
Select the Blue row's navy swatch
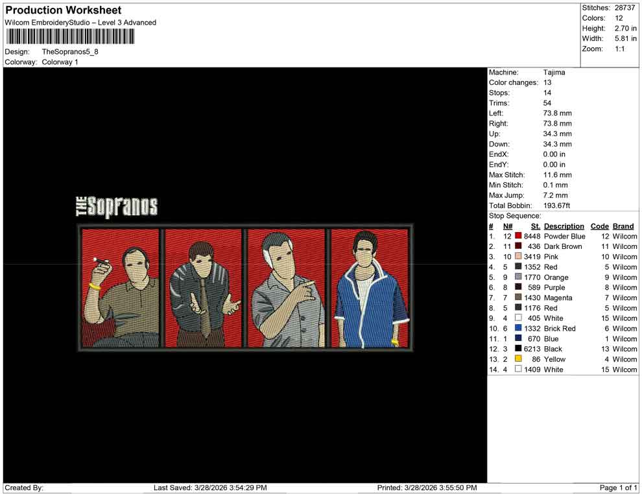518,338
